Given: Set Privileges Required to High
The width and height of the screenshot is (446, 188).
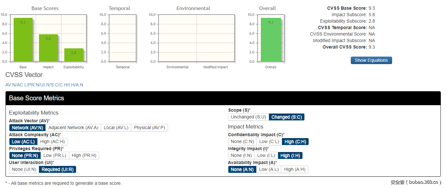Looking at the screenshot, I should point(84,155).
